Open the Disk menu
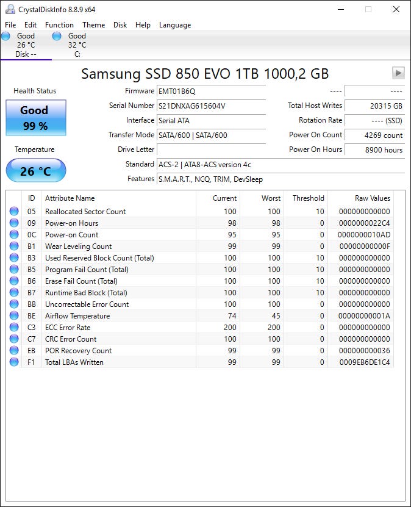 pos(120,25)
